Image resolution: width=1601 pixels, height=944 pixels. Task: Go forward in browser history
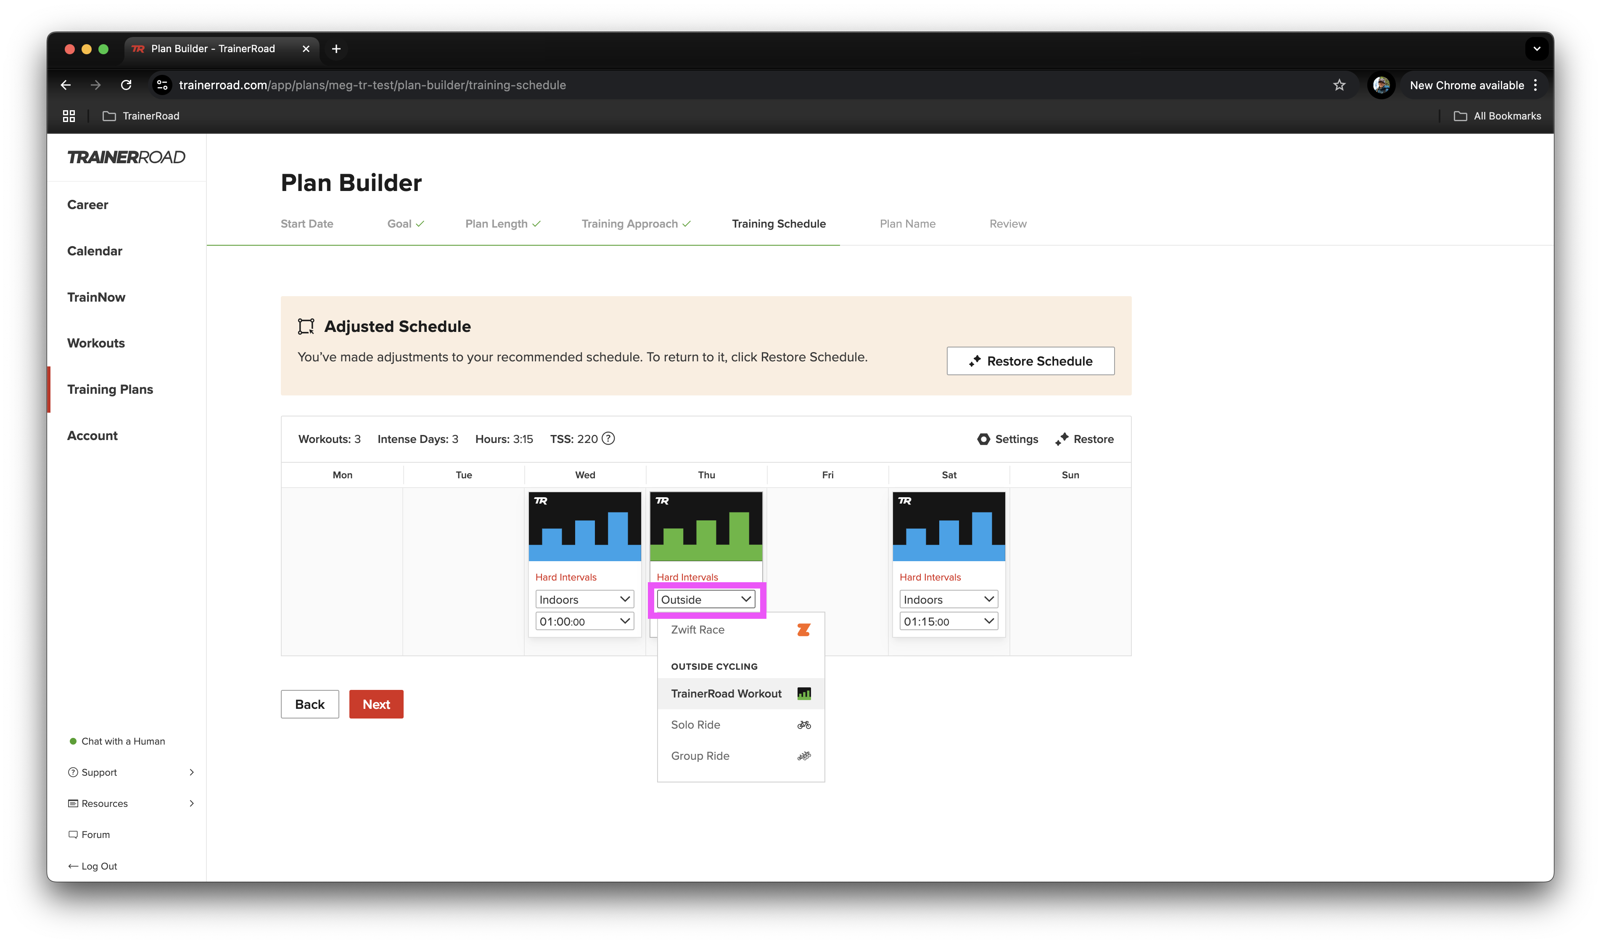pos(95,85)
